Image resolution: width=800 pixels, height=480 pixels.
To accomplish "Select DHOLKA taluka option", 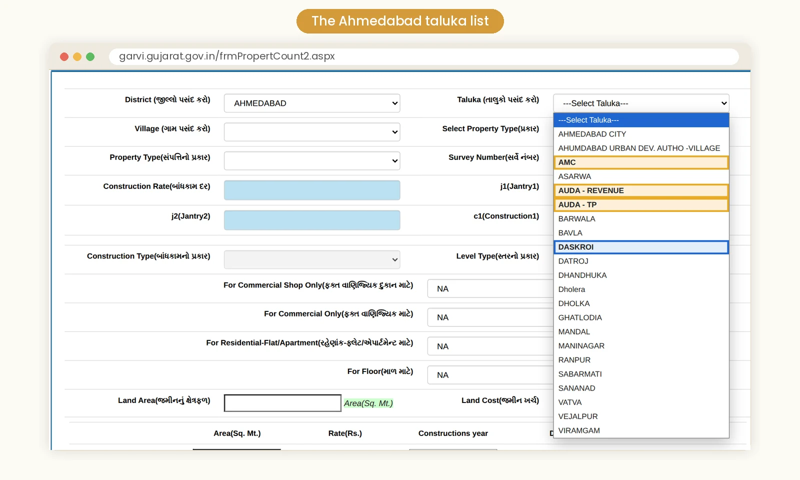I will [x=641, y=303].
